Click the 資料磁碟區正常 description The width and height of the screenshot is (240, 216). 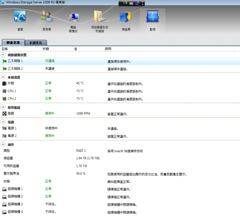point(119,182)
